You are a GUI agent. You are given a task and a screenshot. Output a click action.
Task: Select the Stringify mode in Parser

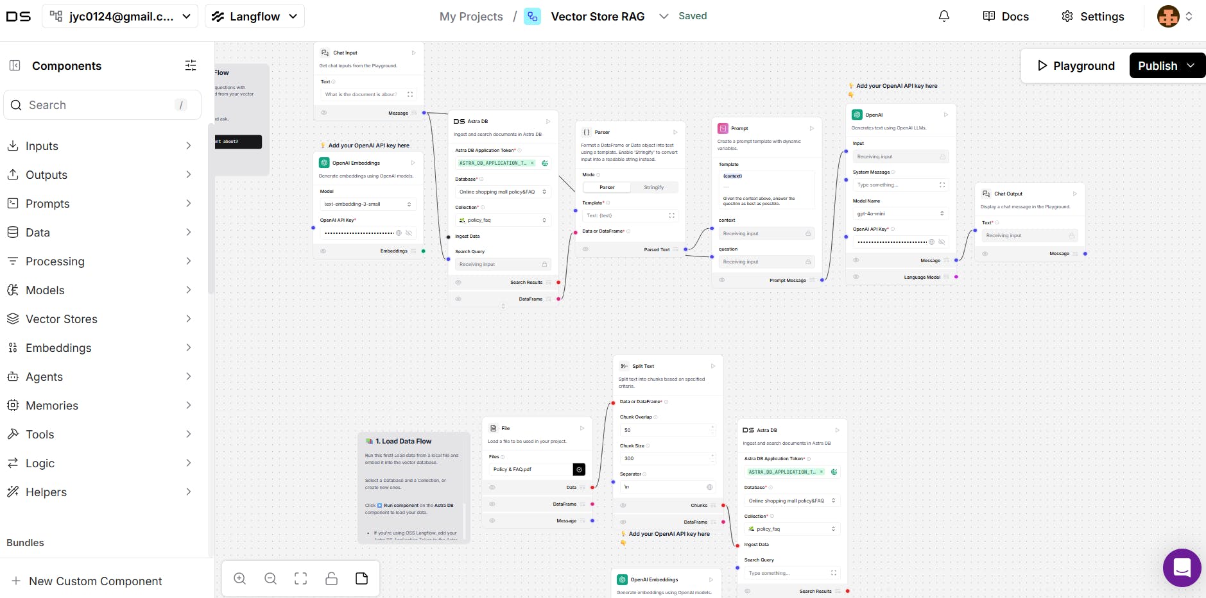(654, 187)
